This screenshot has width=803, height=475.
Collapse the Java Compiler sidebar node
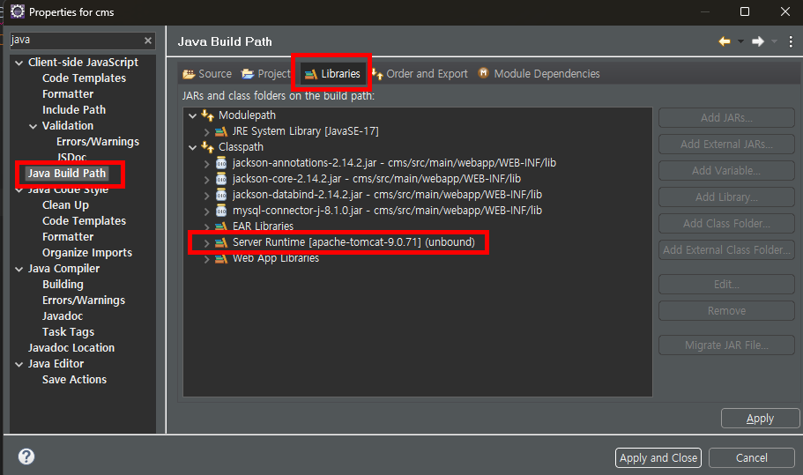[19, 270]
